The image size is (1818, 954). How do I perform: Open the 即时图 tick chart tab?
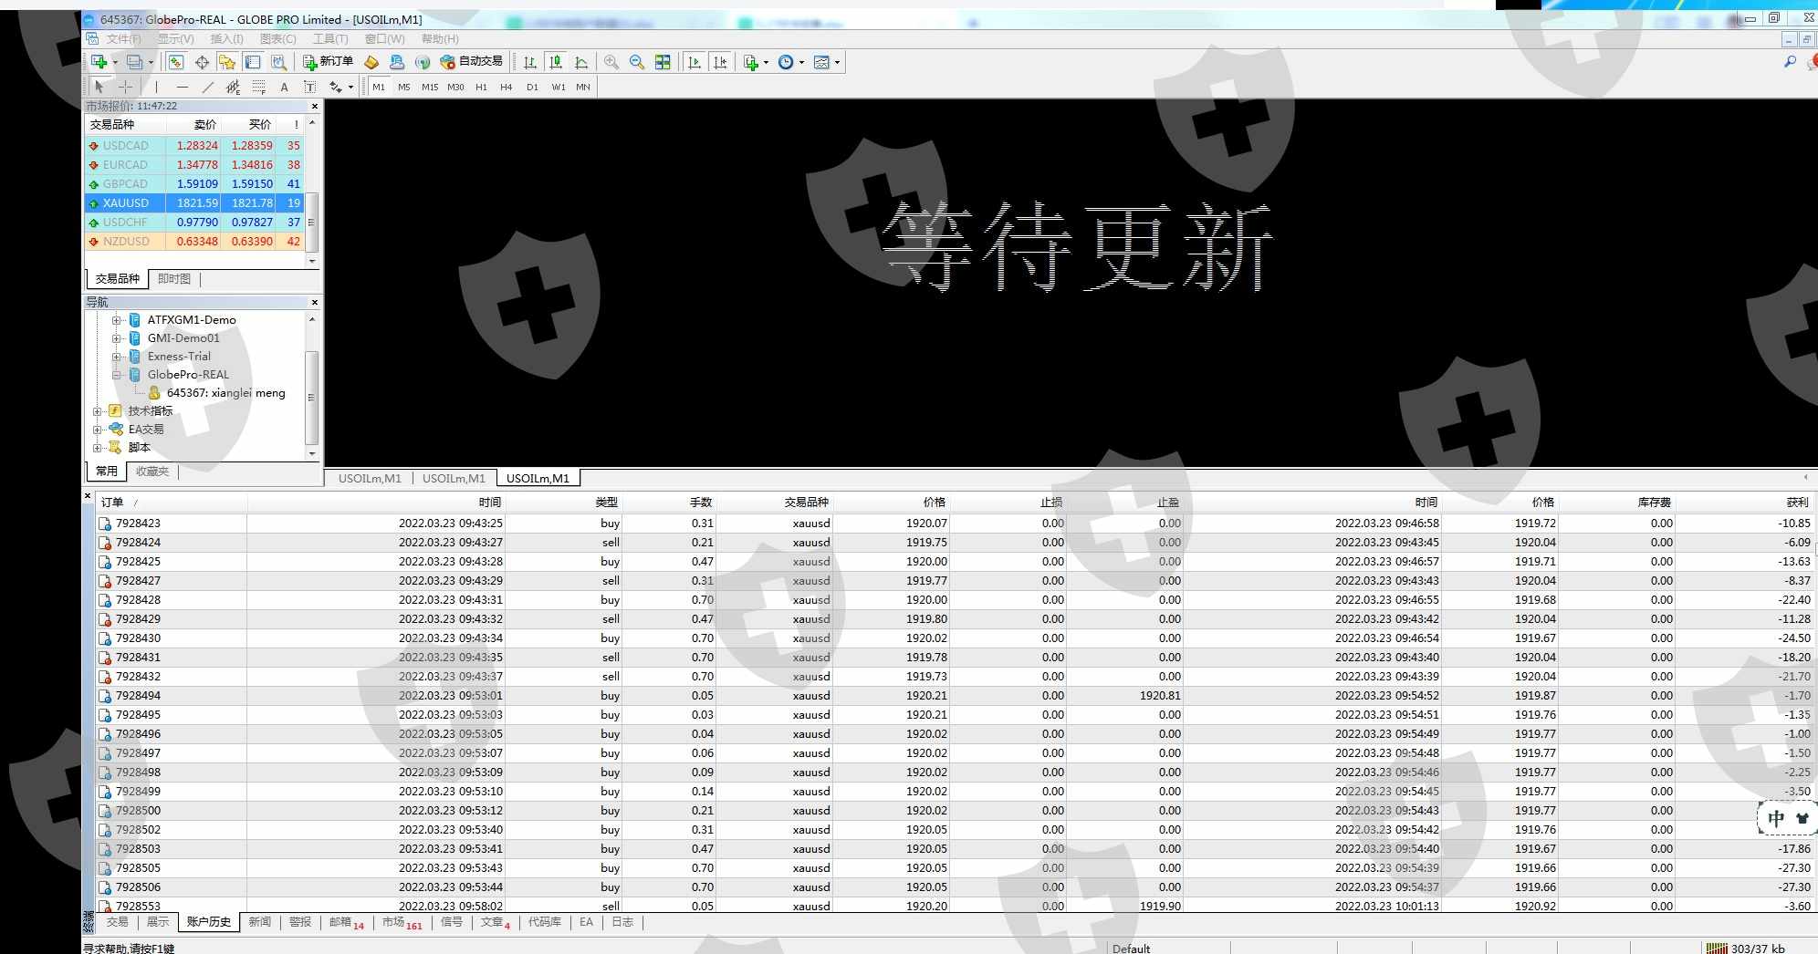[173, 279]
